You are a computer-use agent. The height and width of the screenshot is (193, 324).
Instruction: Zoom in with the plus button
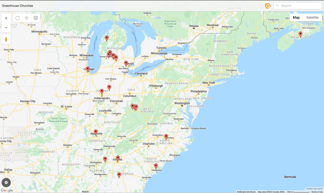6,18
